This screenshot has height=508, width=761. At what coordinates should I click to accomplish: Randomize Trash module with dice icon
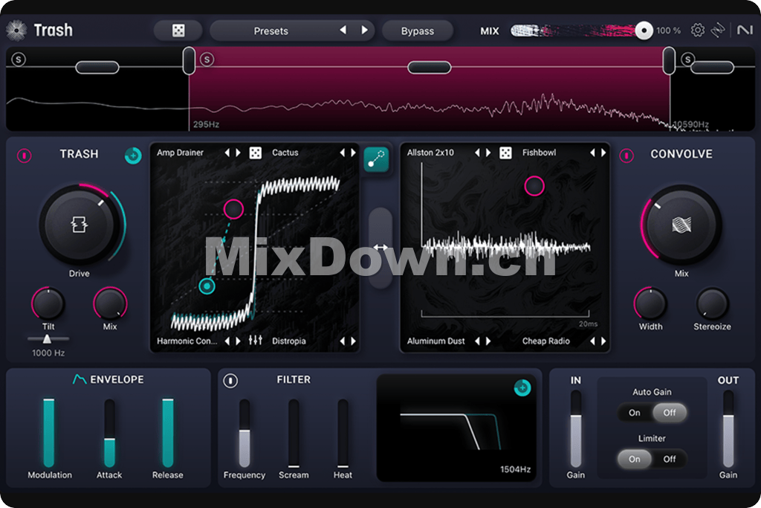[256, 153]
